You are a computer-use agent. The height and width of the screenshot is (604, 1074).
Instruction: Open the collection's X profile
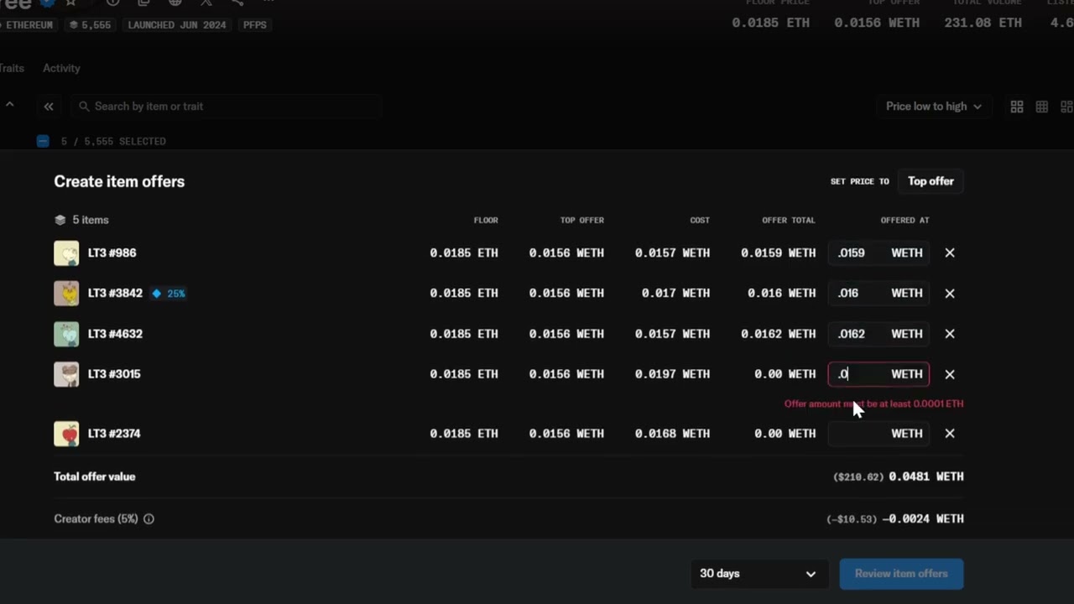[206, 3]
